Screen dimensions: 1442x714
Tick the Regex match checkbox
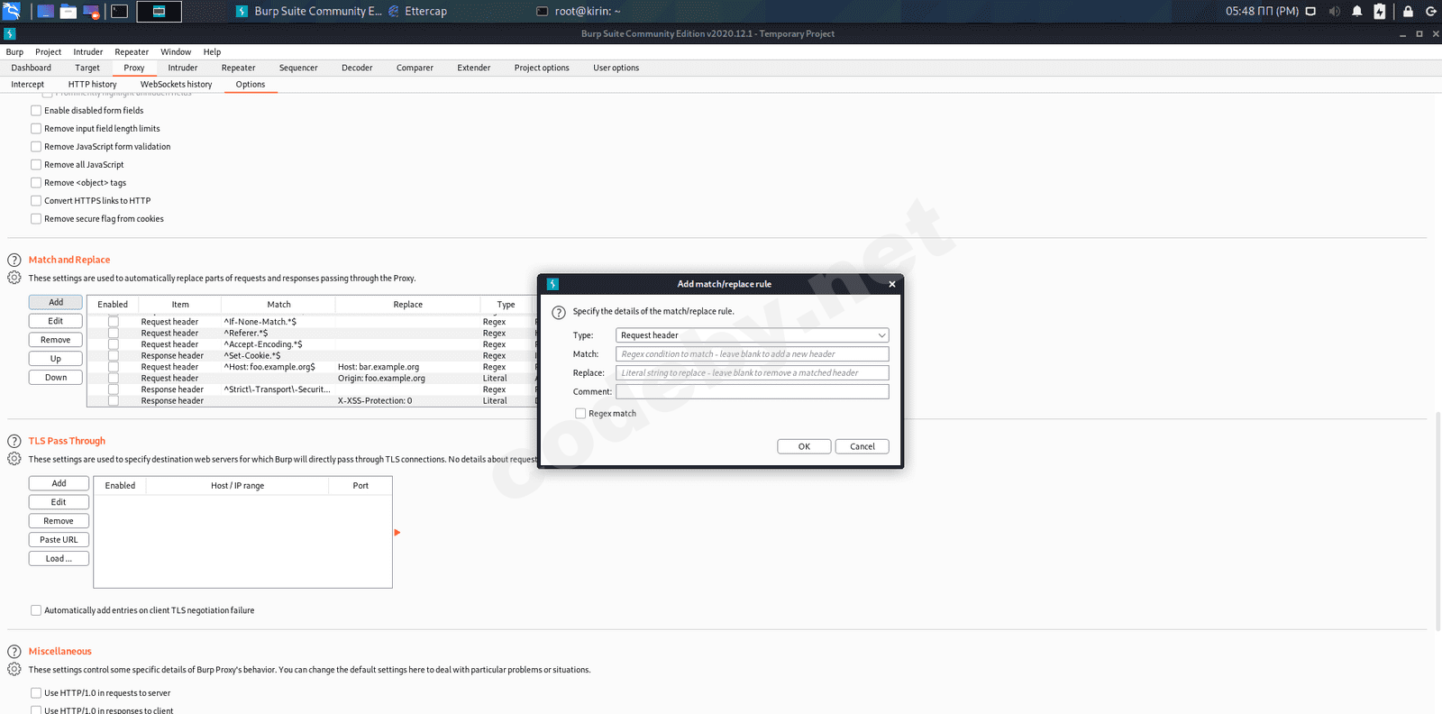pos(580,413)
